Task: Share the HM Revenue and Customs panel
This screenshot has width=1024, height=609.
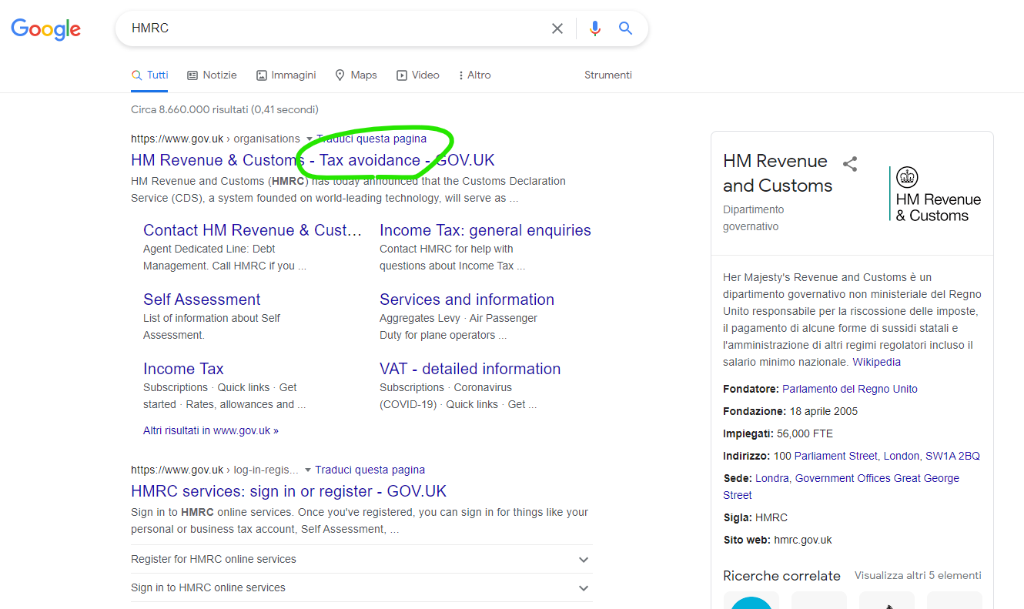Action: click(x=850, y=163)
